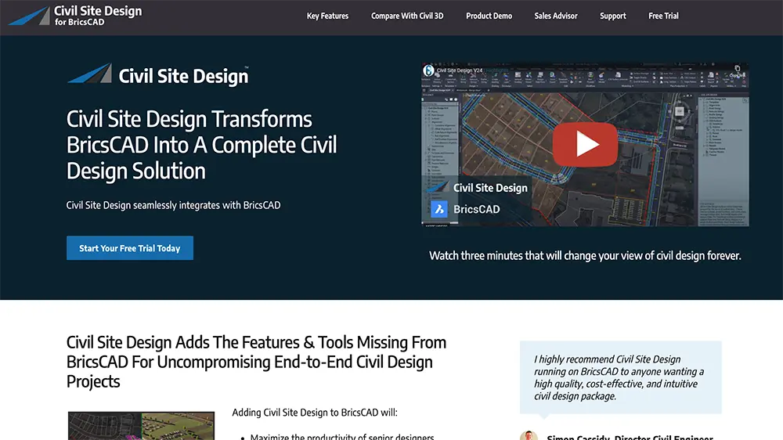This screenshot has height=440, width=783.
Task: Click heading 'Civil Site Design Transforms BricsCAD'
Action: point(202,145)
